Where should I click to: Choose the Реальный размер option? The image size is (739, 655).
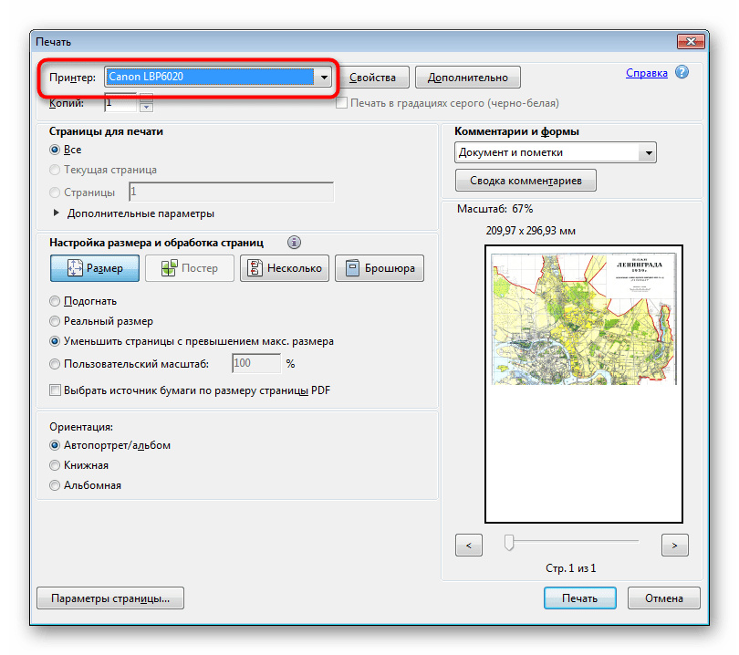tap(55, 321)
